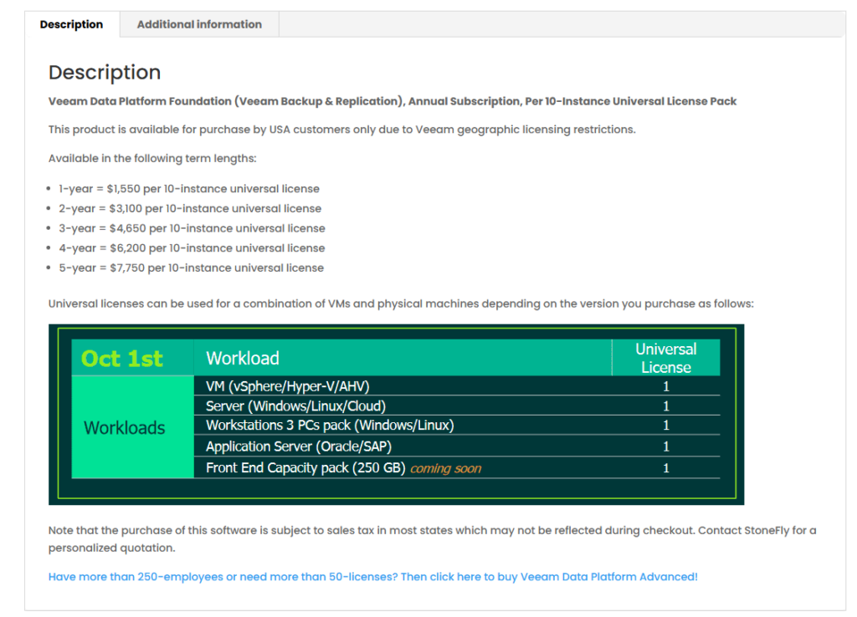The height and width of the screenshot is (617, 857).
Task: Click the VM (vSphere/Hyper-V/AHV) table row
Action: pyautogui.click(x=287, y=386)
